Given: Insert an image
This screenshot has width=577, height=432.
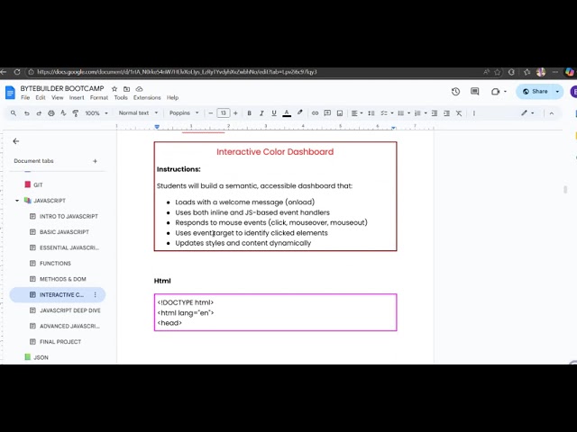Looking at the screenshot, I should click(x=340, y=113).
